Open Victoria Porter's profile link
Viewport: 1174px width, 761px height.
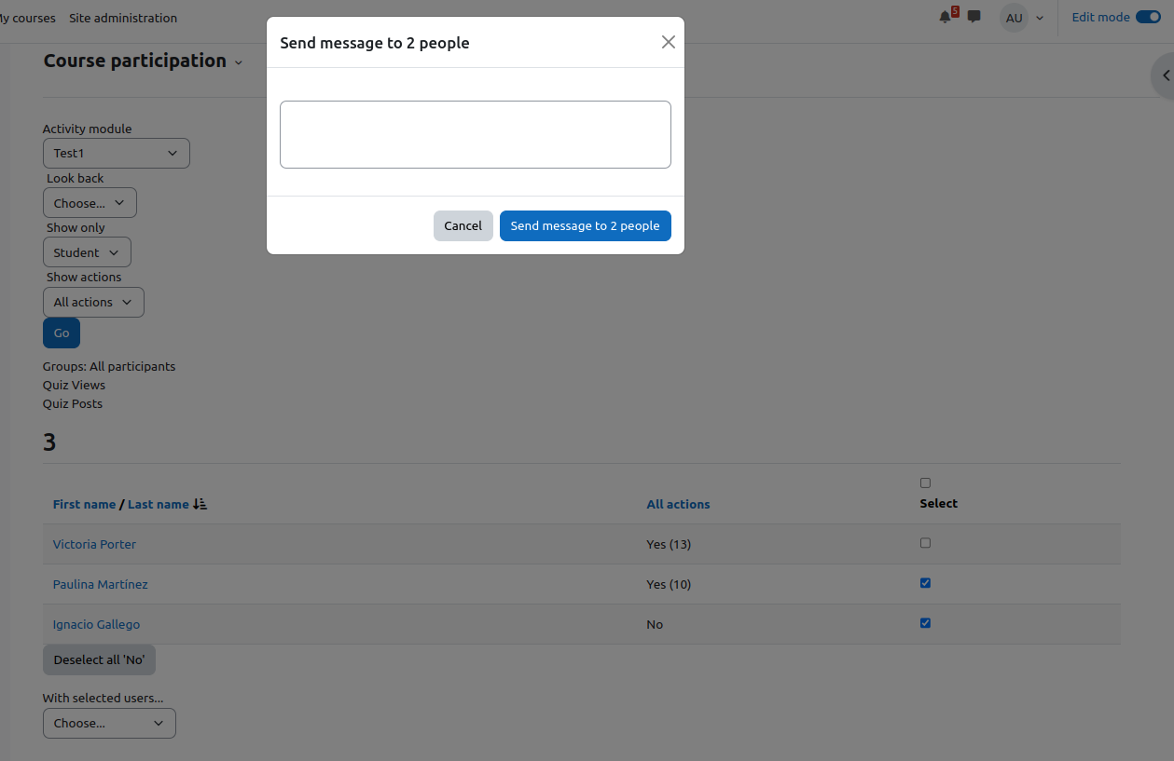(x=94, y=544)
